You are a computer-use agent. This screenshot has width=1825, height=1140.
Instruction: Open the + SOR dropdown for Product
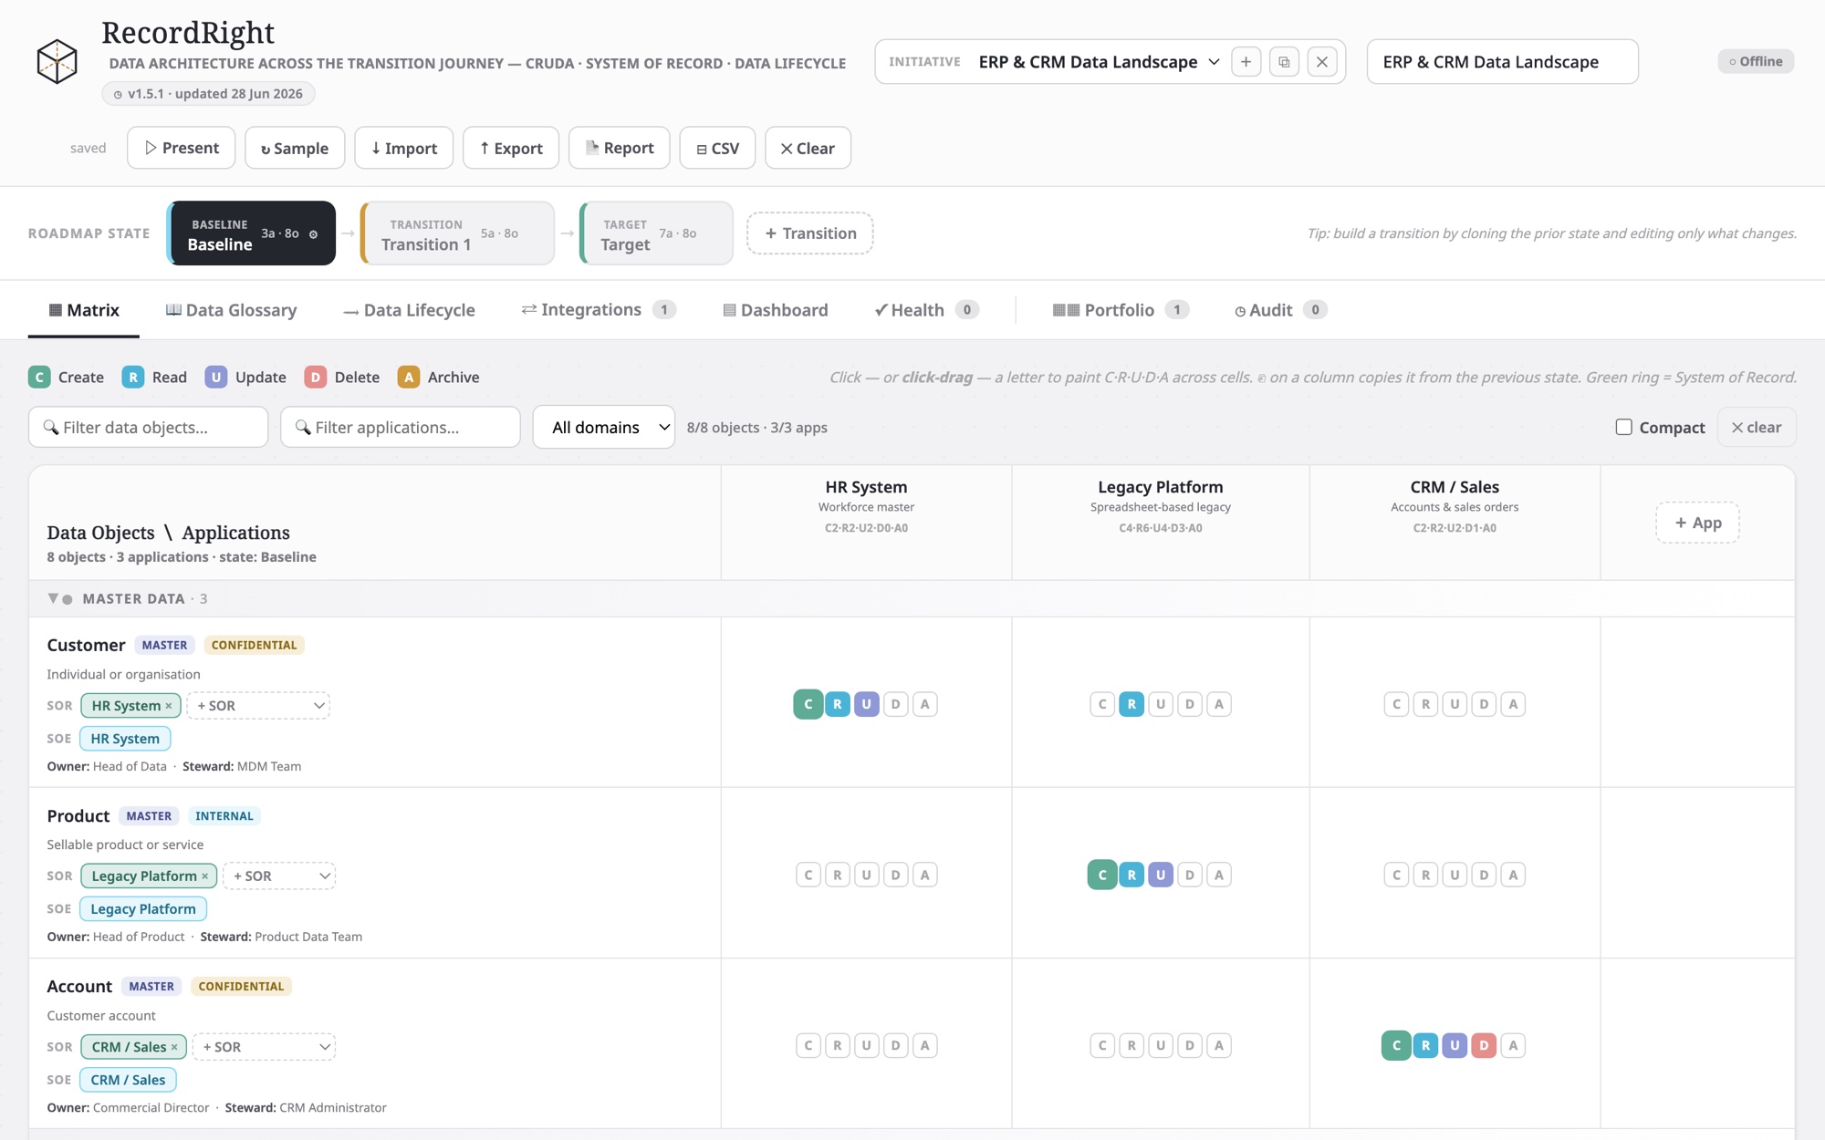279,876
